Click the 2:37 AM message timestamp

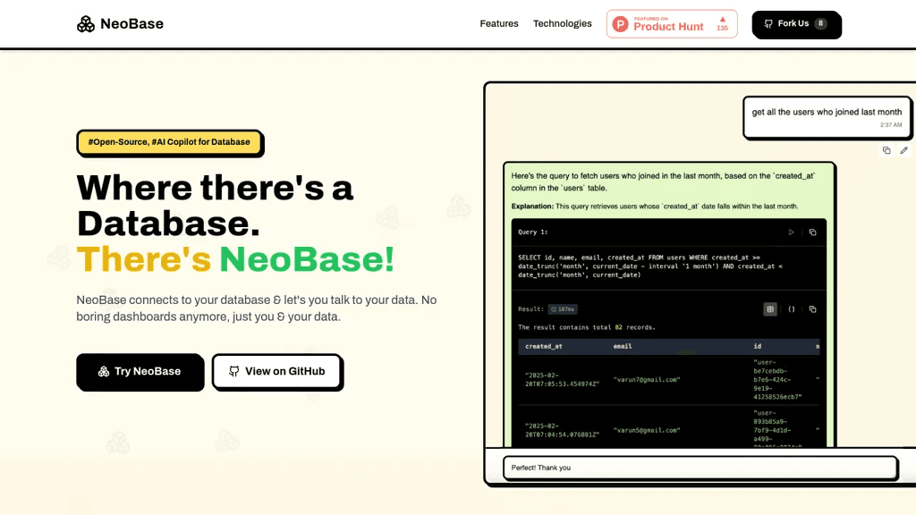891,124
